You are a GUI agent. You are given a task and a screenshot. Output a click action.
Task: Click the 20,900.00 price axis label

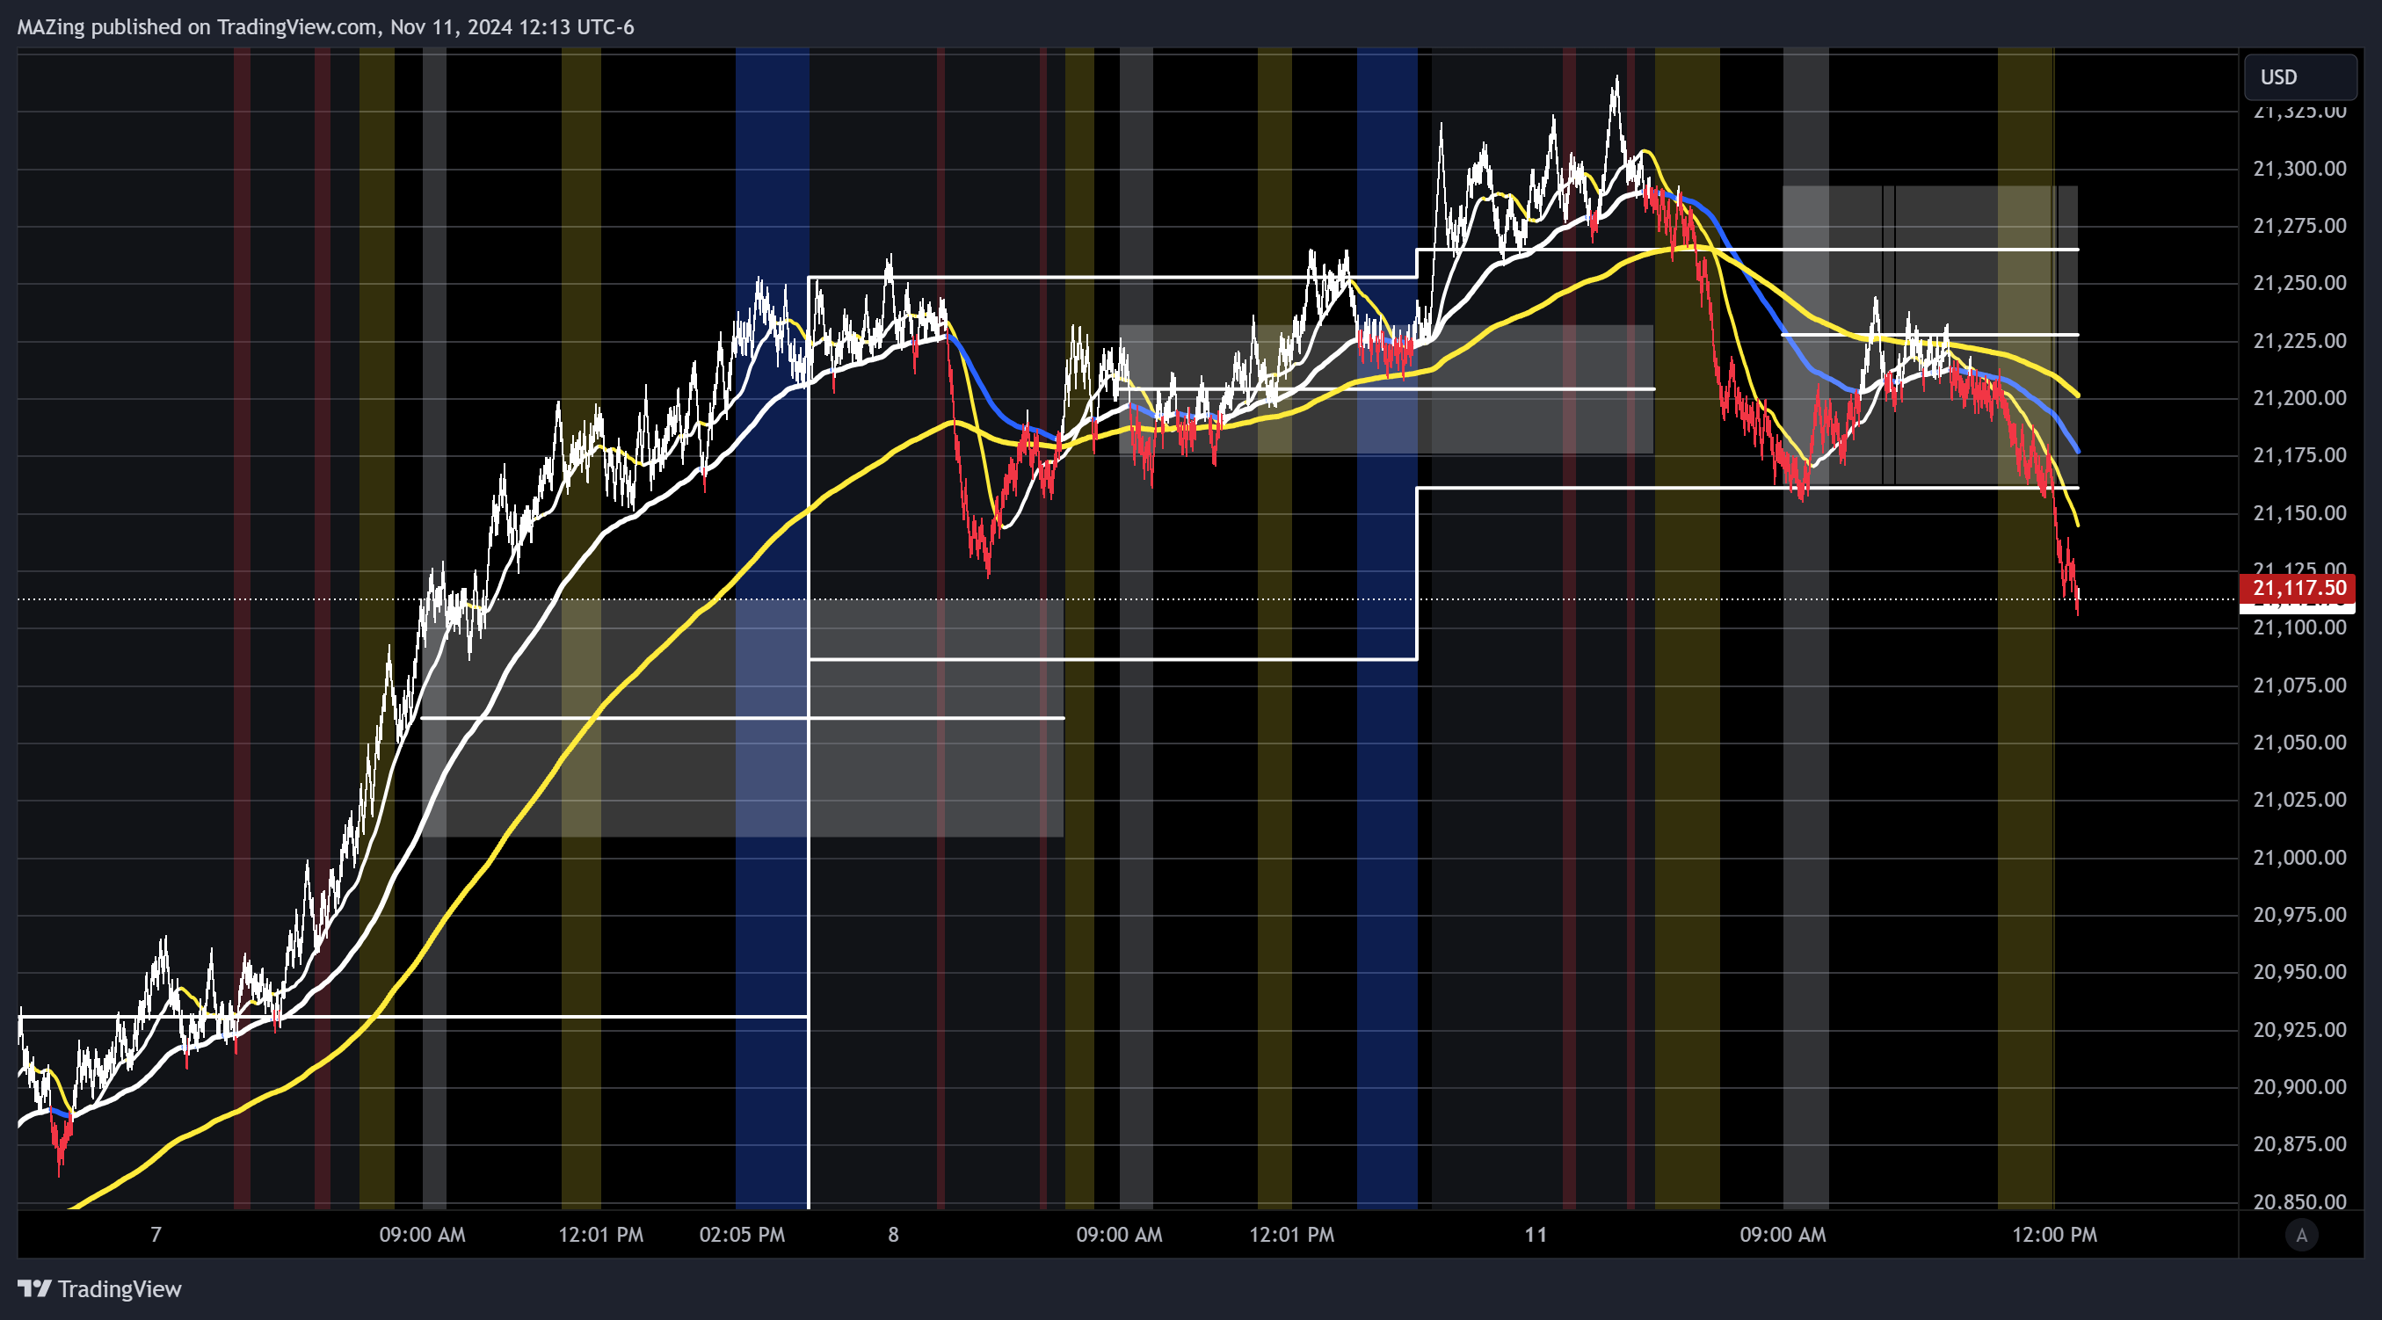[2298, 1087]
